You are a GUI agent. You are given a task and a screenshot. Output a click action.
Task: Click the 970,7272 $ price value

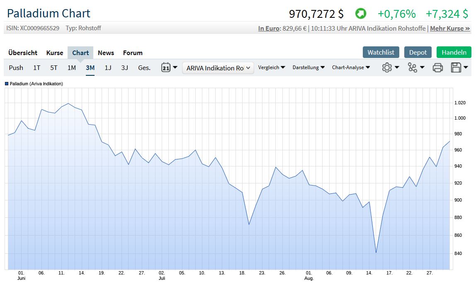pyautogui.click(x=316, y=14)
